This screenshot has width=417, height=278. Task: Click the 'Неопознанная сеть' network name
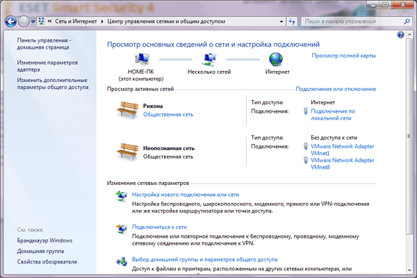[169, 148]
